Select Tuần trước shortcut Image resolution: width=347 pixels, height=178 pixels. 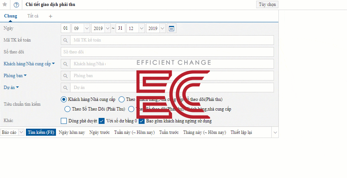169,132
